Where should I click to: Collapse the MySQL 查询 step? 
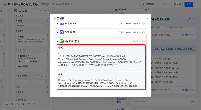coord(58,41)
